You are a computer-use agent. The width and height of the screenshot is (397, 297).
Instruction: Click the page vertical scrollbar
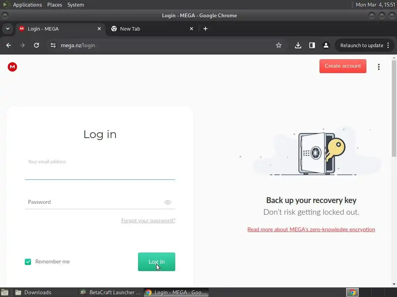click(x=394, y=109)
